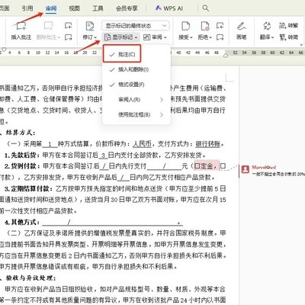
Task: Click the underlined 银行转账 text
Action: tap(208, 144)
